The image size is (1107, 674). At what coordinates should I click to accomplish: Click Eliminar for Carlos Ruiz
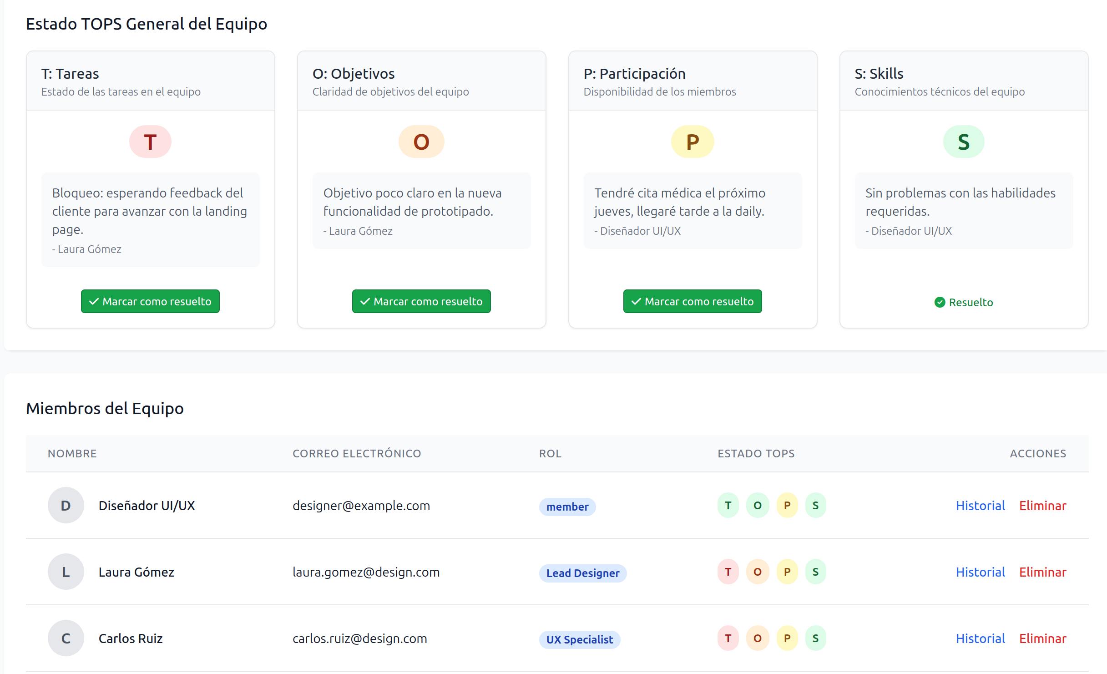click(1043, 638)
